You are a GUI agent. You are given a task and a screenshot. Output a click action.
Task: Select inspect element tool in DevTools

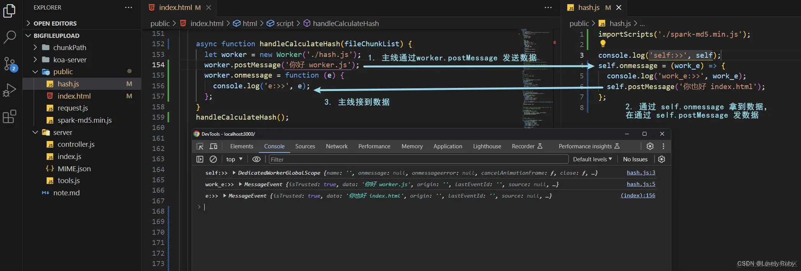[x=200, y=146]
